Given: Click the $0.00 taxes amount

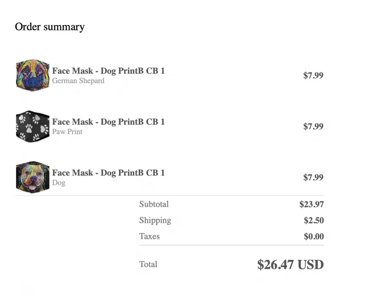Looking at the screenshot, I should point(314,237).
